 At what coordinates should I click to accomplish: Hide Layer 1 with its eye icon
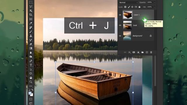pyautogui.click(x=120, y=15)
